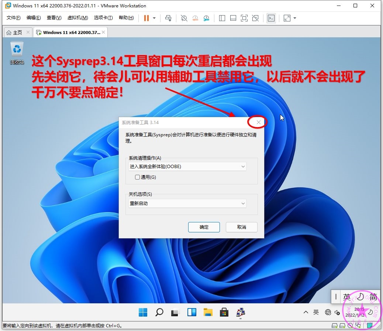Open Task View from the taskbar
The height and width of the screenshot is (331, 383).
pyautogui.click(x=175, y=313)
